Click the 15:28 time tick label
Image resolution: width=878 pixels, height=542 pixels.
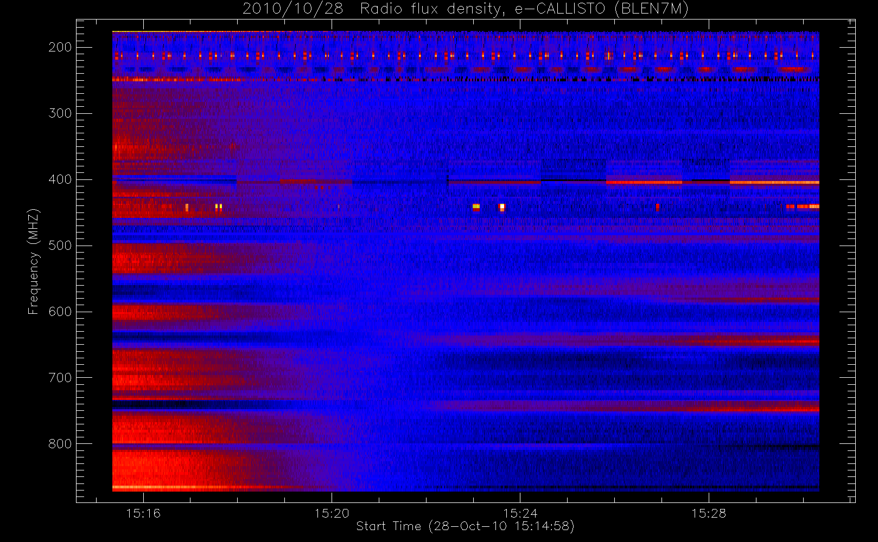[x=709, y=513]
